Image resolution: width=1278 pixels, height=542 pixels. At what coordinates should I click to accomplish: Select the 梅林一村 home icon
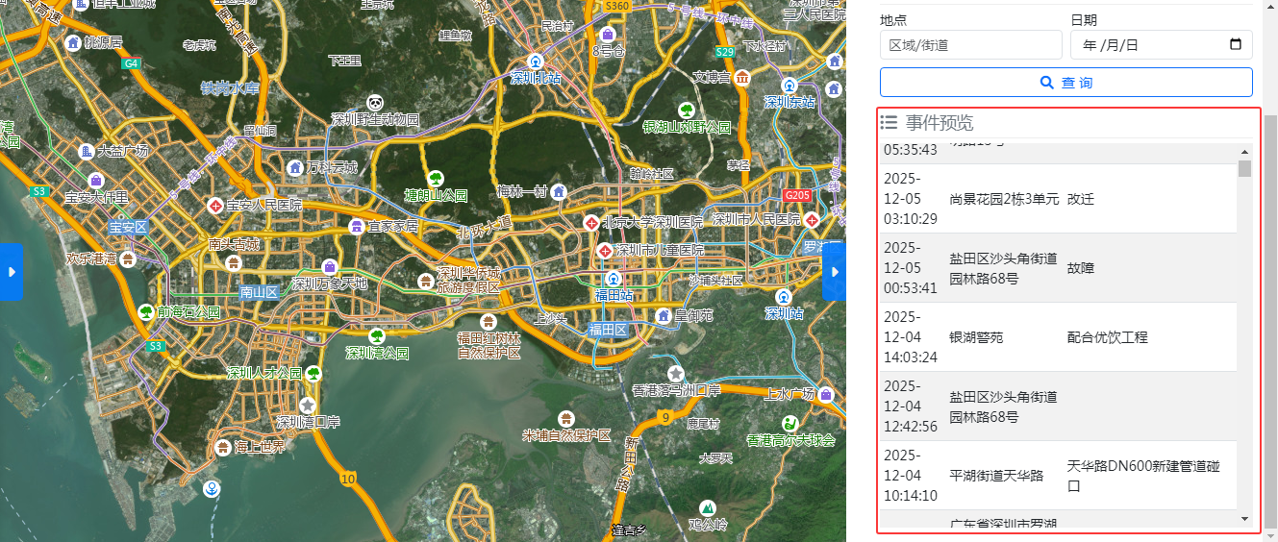[559, 191]
